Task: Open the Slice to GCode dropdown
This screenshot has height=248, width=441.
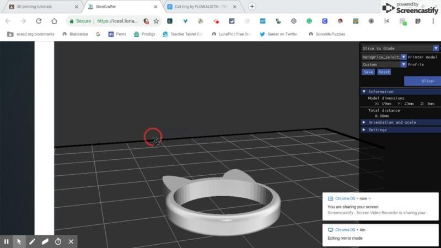Action: pos(435,48)
